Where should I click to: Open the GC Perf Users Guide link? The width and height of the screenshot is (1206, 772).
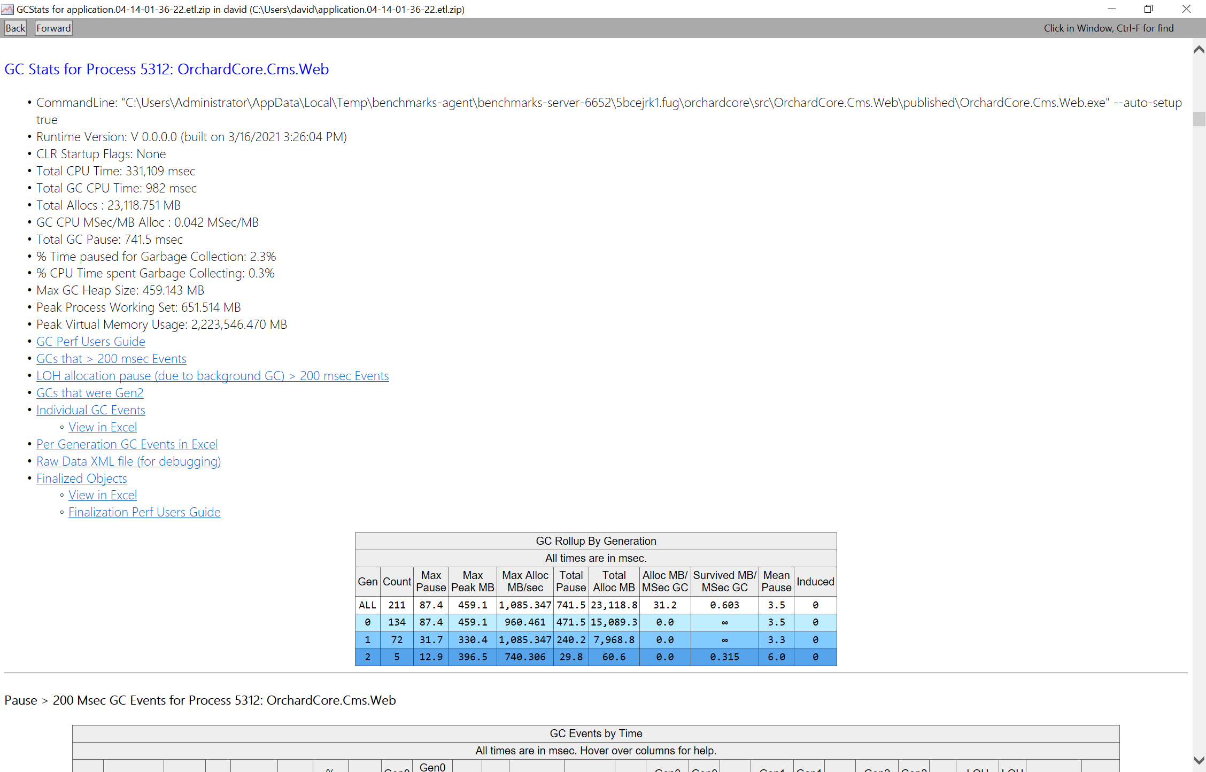point(90,342)
